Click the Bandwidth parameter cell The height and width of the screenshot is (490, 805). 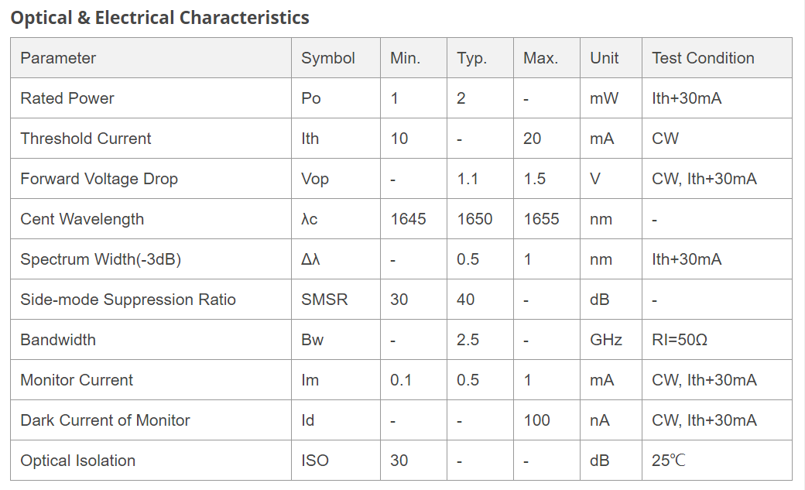click(x=151, y=340)
